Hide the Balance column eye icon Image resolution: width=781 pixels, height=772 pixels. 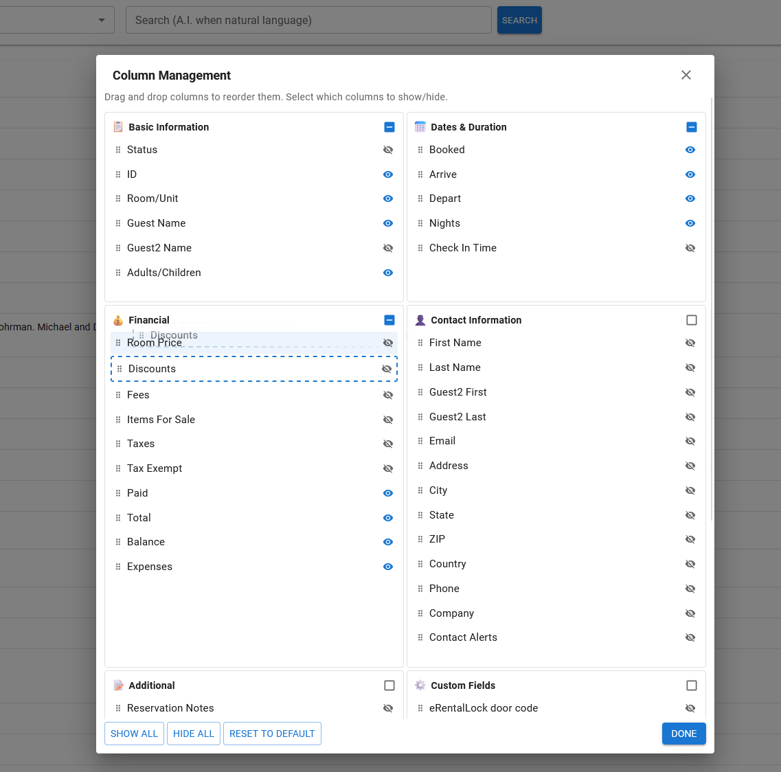point(388,542)
